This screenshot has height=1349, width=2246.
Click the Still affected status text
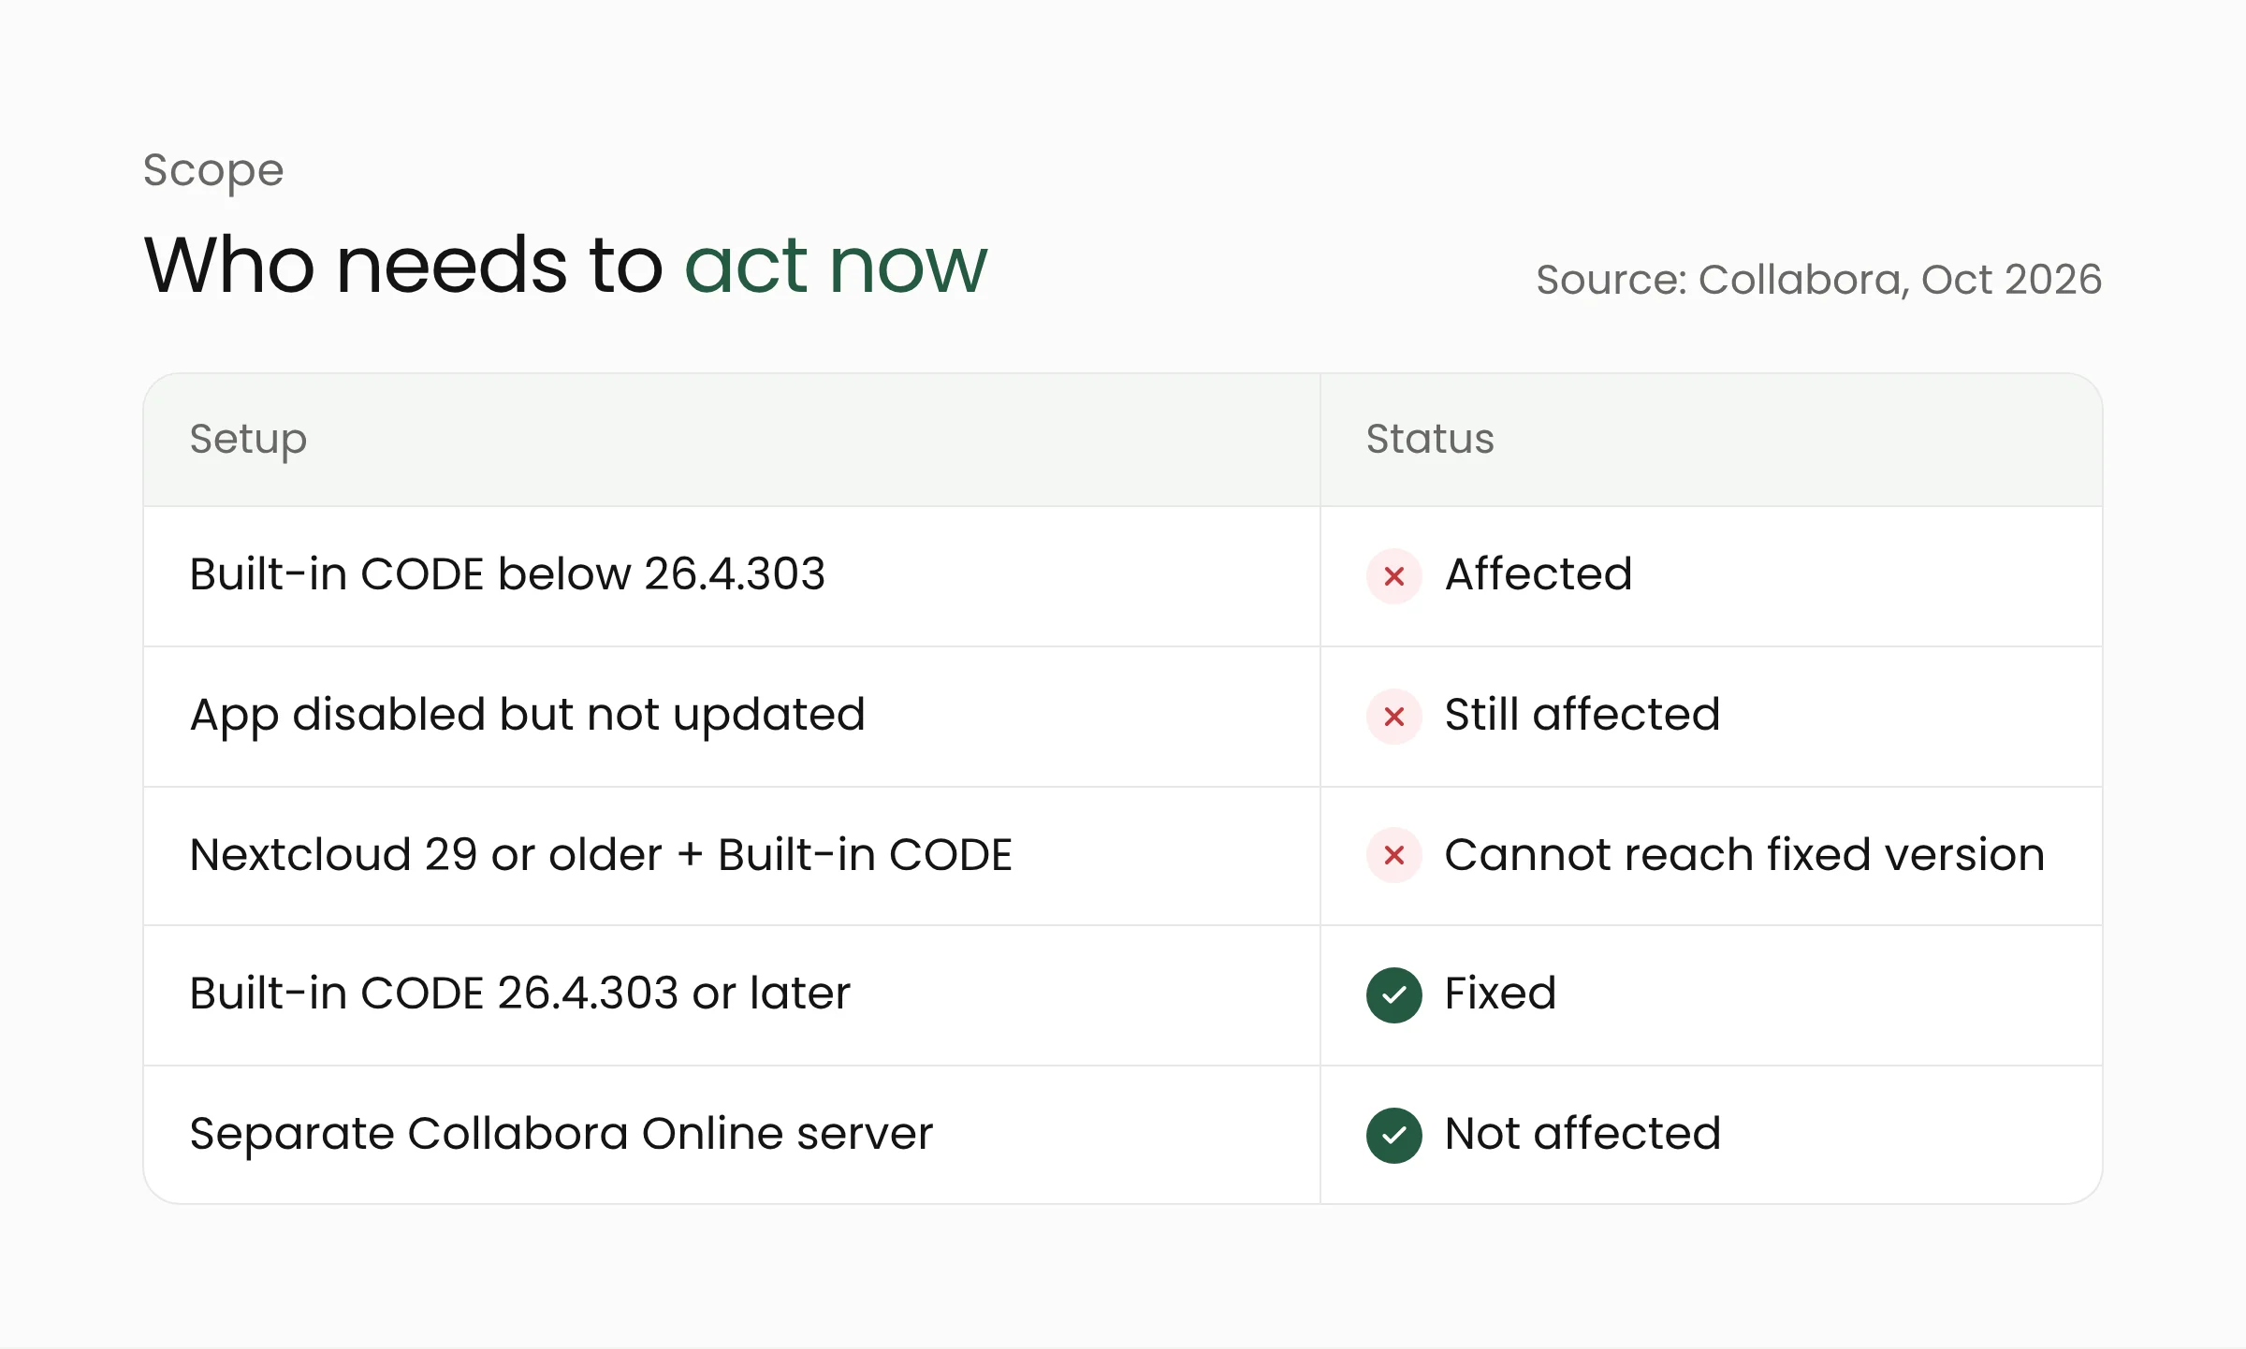(x=1582, y=714)
